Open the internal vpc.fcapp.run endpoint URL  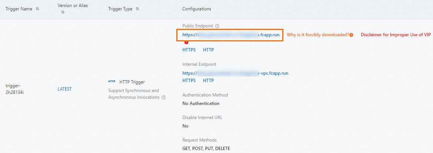(x=235, y=73)
